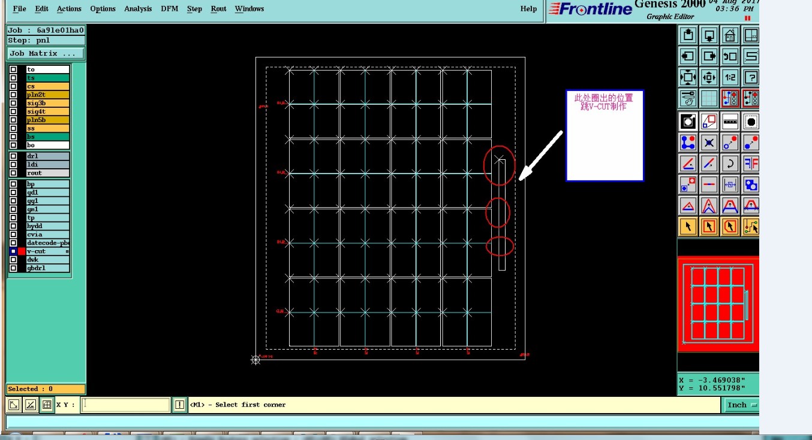Screen dimensions: 812x440
Task: Select the ldi layer name
Action: click(47, 165)
